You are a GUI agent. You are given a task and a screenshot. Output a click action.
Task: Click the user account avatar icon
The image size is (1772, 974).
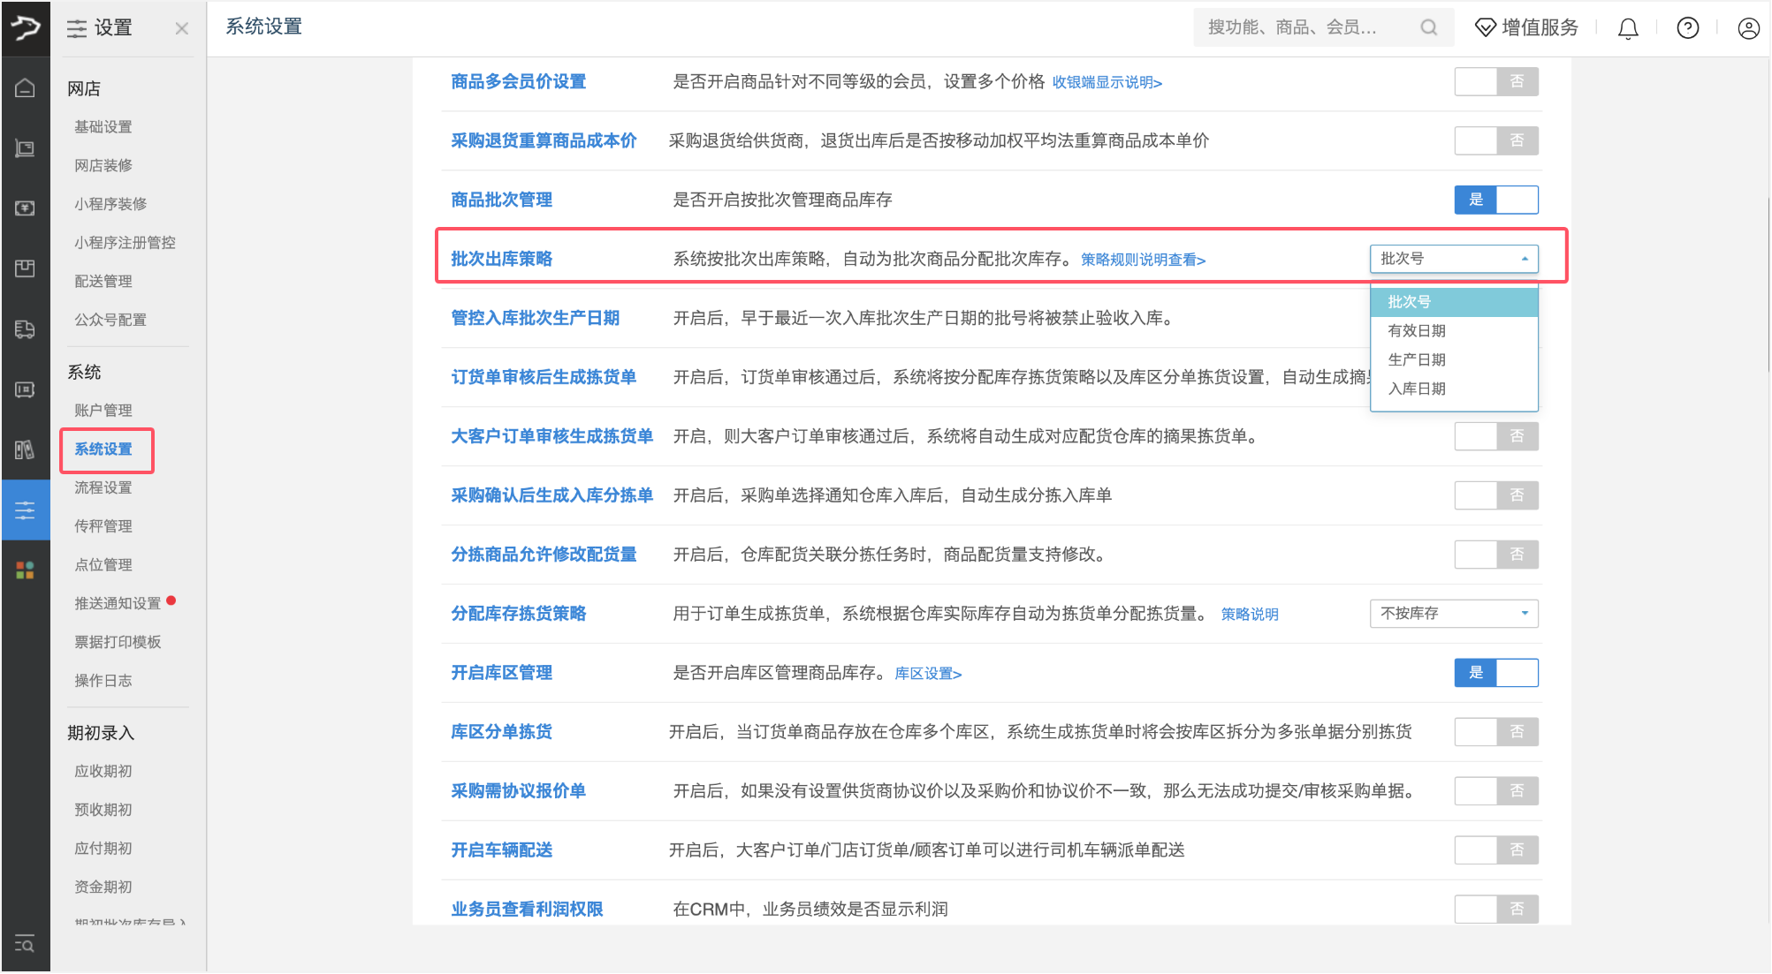point(1748,28)
